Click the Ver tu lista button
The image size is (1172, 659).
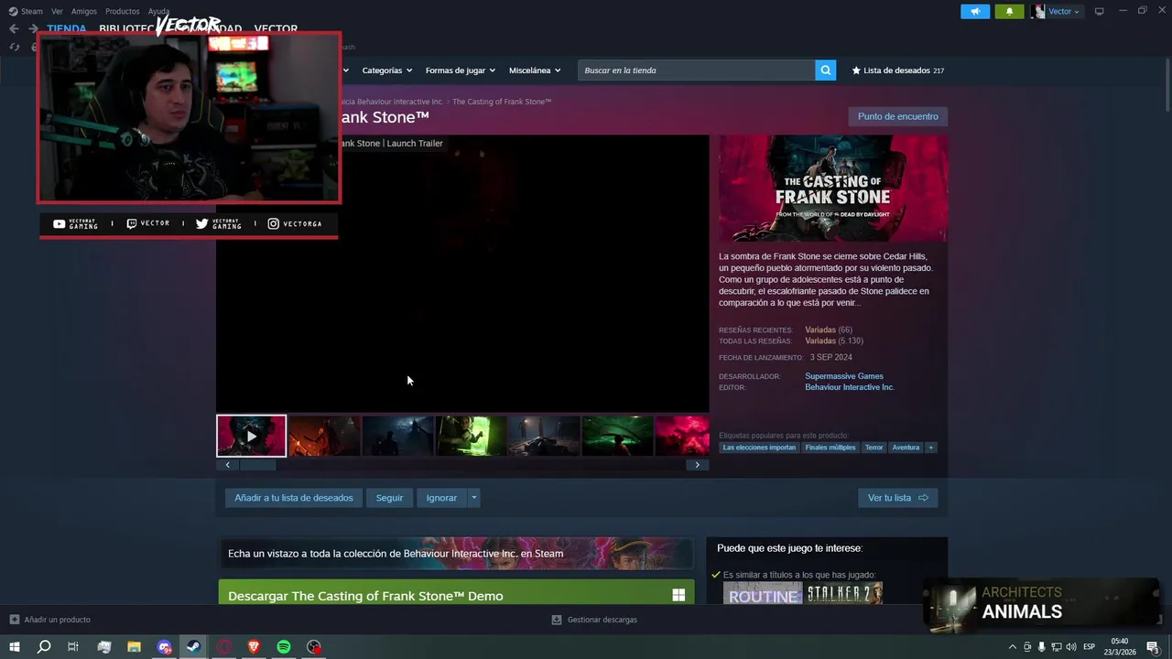897,498
